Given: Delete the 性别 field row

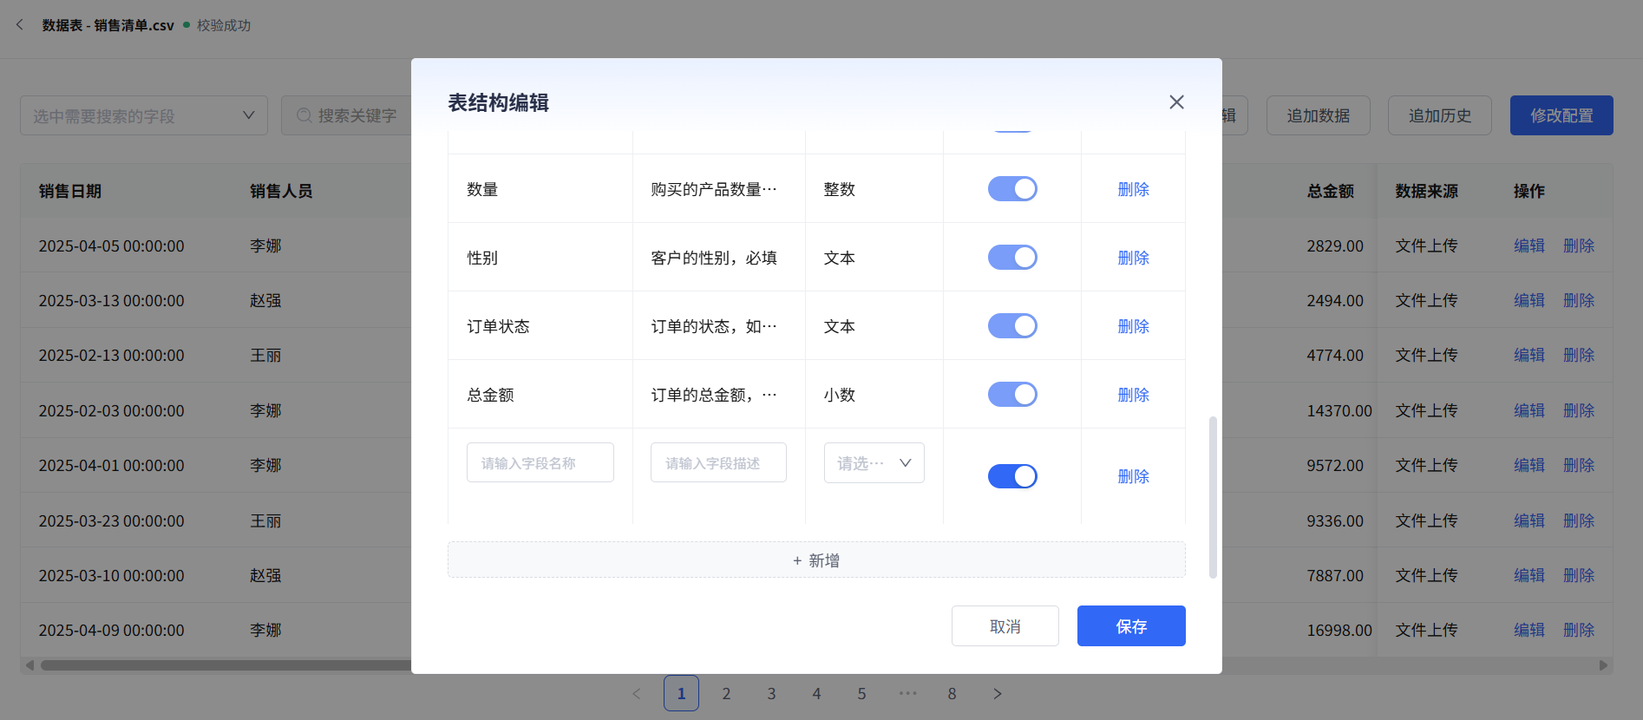Looking at the screenshot, I should click(1133, 258).
